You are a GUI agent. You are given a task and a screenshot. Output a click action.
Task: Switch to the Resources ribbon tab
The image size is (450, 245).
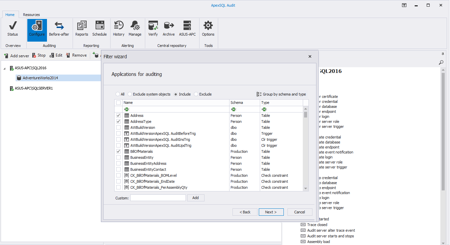click(x=31, y=15)
